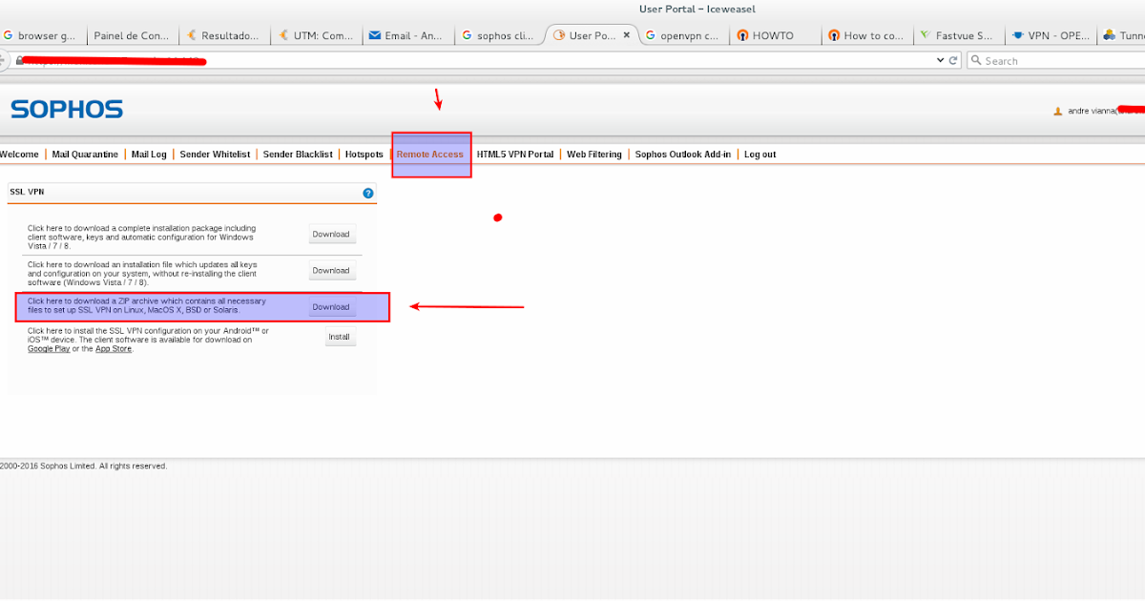This screenshot has width=1145, height=601.
Task: Open the SSL VPN help icon
Action: (x=368, y=193)
